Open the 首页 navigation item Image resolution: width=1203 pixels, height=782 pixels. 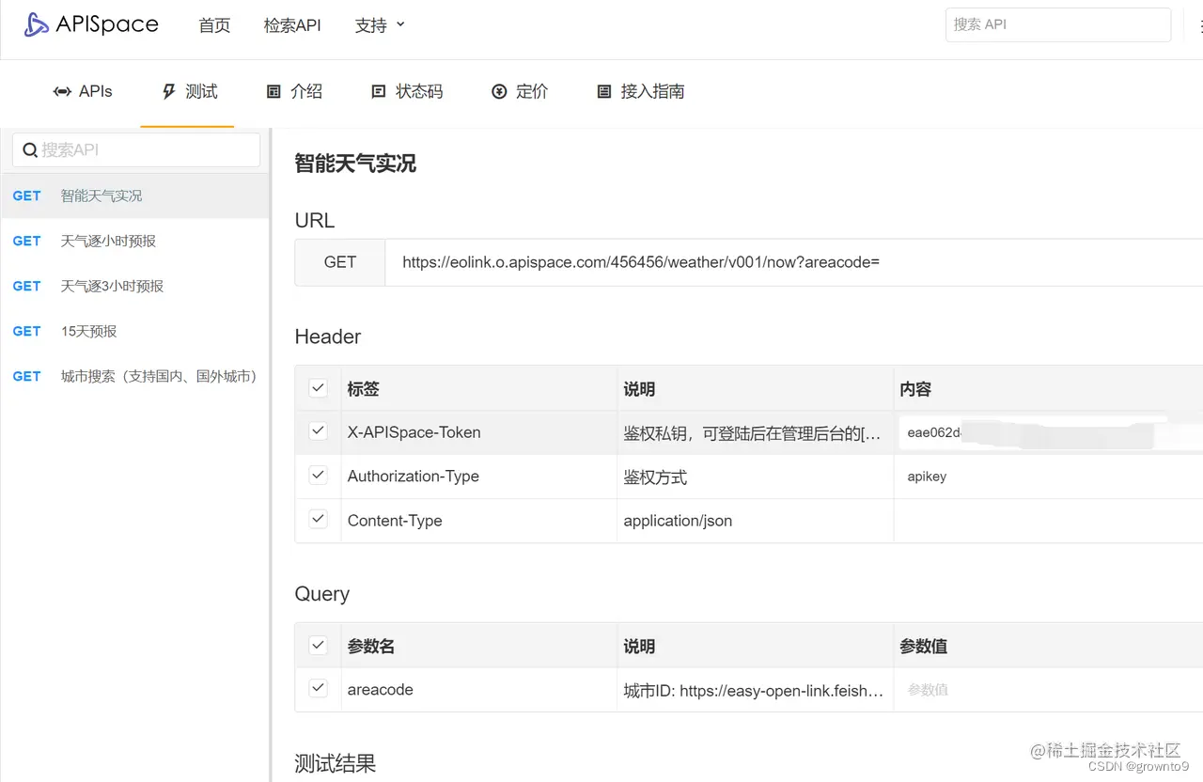(214, 25)
